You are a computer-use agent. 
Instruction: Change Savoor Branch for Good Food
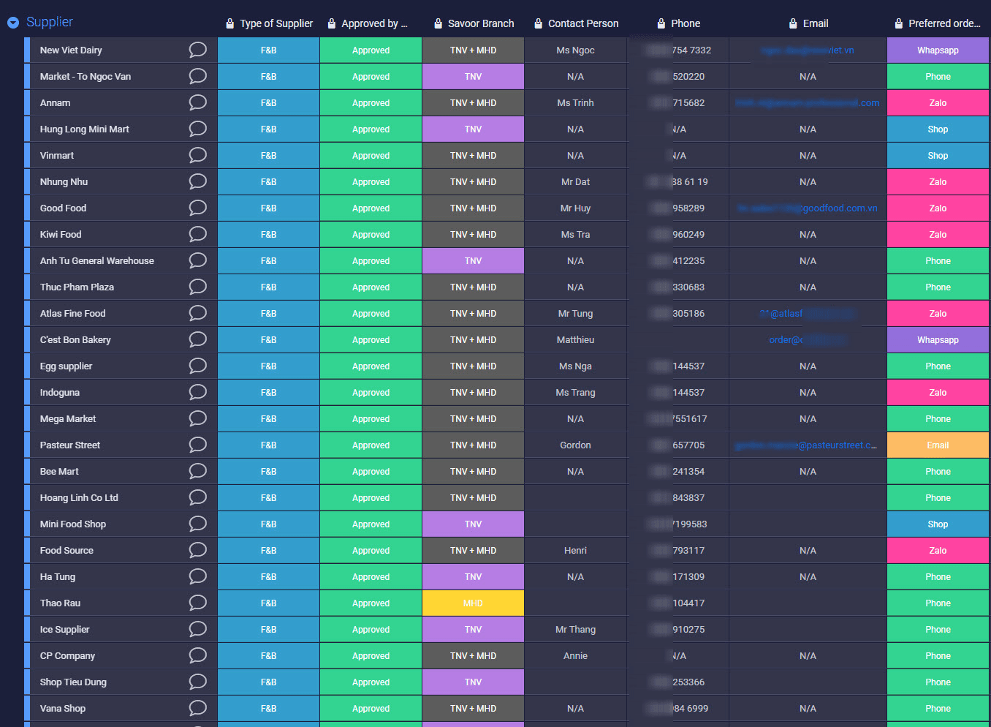473,208
